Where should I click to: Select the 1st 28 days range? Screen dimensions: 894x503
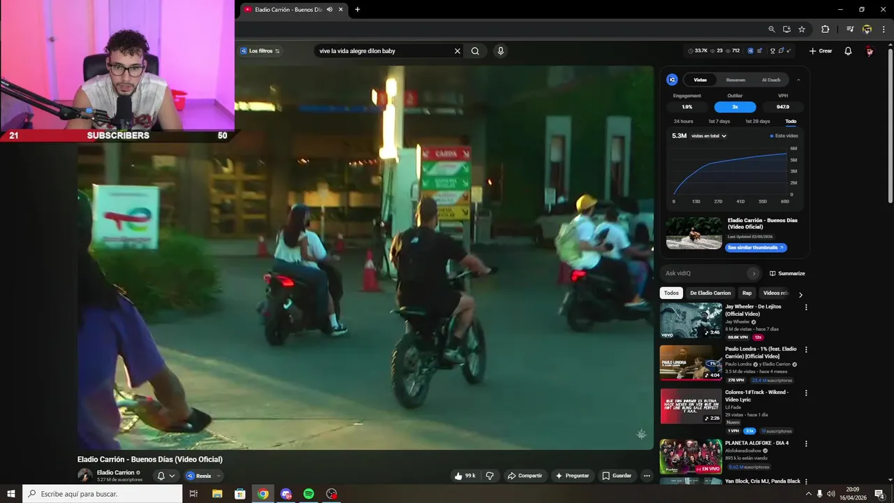point(758,122)
